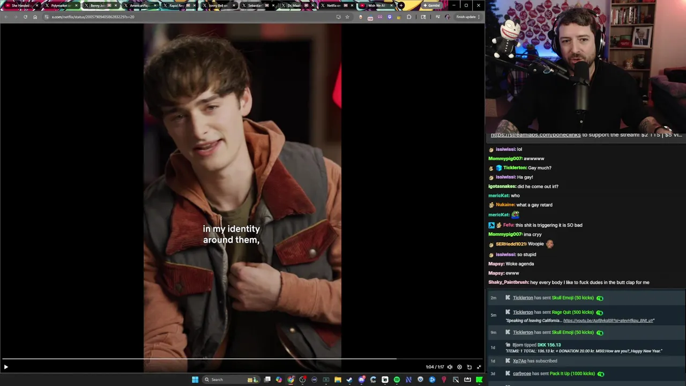Launch Copilot from the taskbar
The image size is (686, 386).
pos(279,380)
